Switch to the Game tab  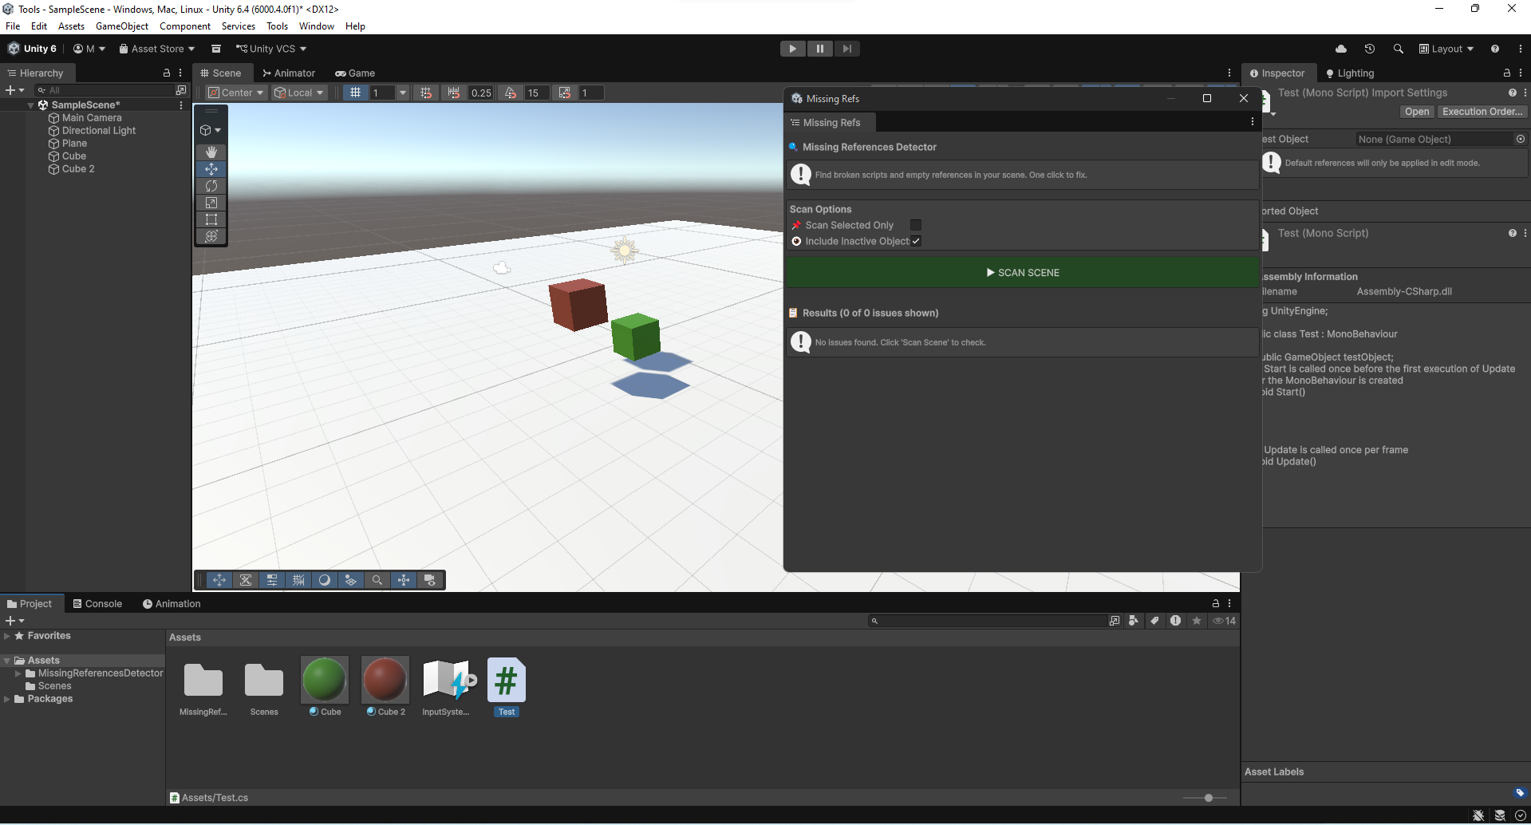coord(355,73)
